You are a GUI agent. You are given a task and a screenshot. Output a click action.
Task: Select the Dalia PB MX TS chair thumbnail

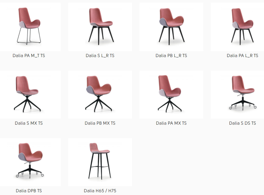click(100, 95)
